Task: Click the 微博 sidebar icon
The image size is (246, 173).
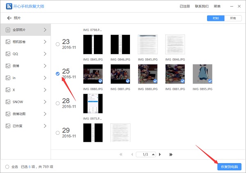Action: click(8, 66)
